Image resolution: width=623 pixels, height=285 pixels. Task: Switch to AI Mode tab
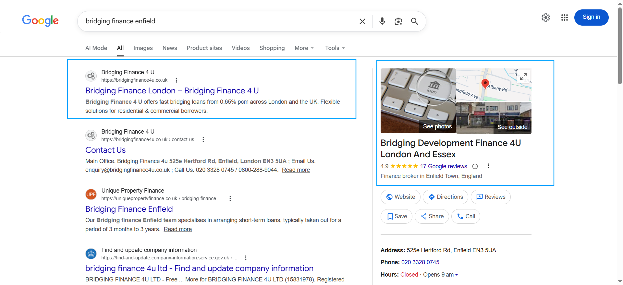pyautogui.click(x=96, y=48)
